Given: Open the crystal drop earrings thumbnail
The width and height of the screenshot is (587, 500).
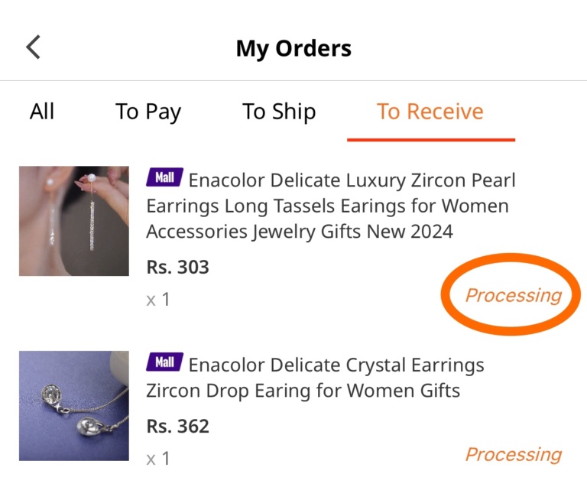Looking at the screenshot, I should point(74,406).
